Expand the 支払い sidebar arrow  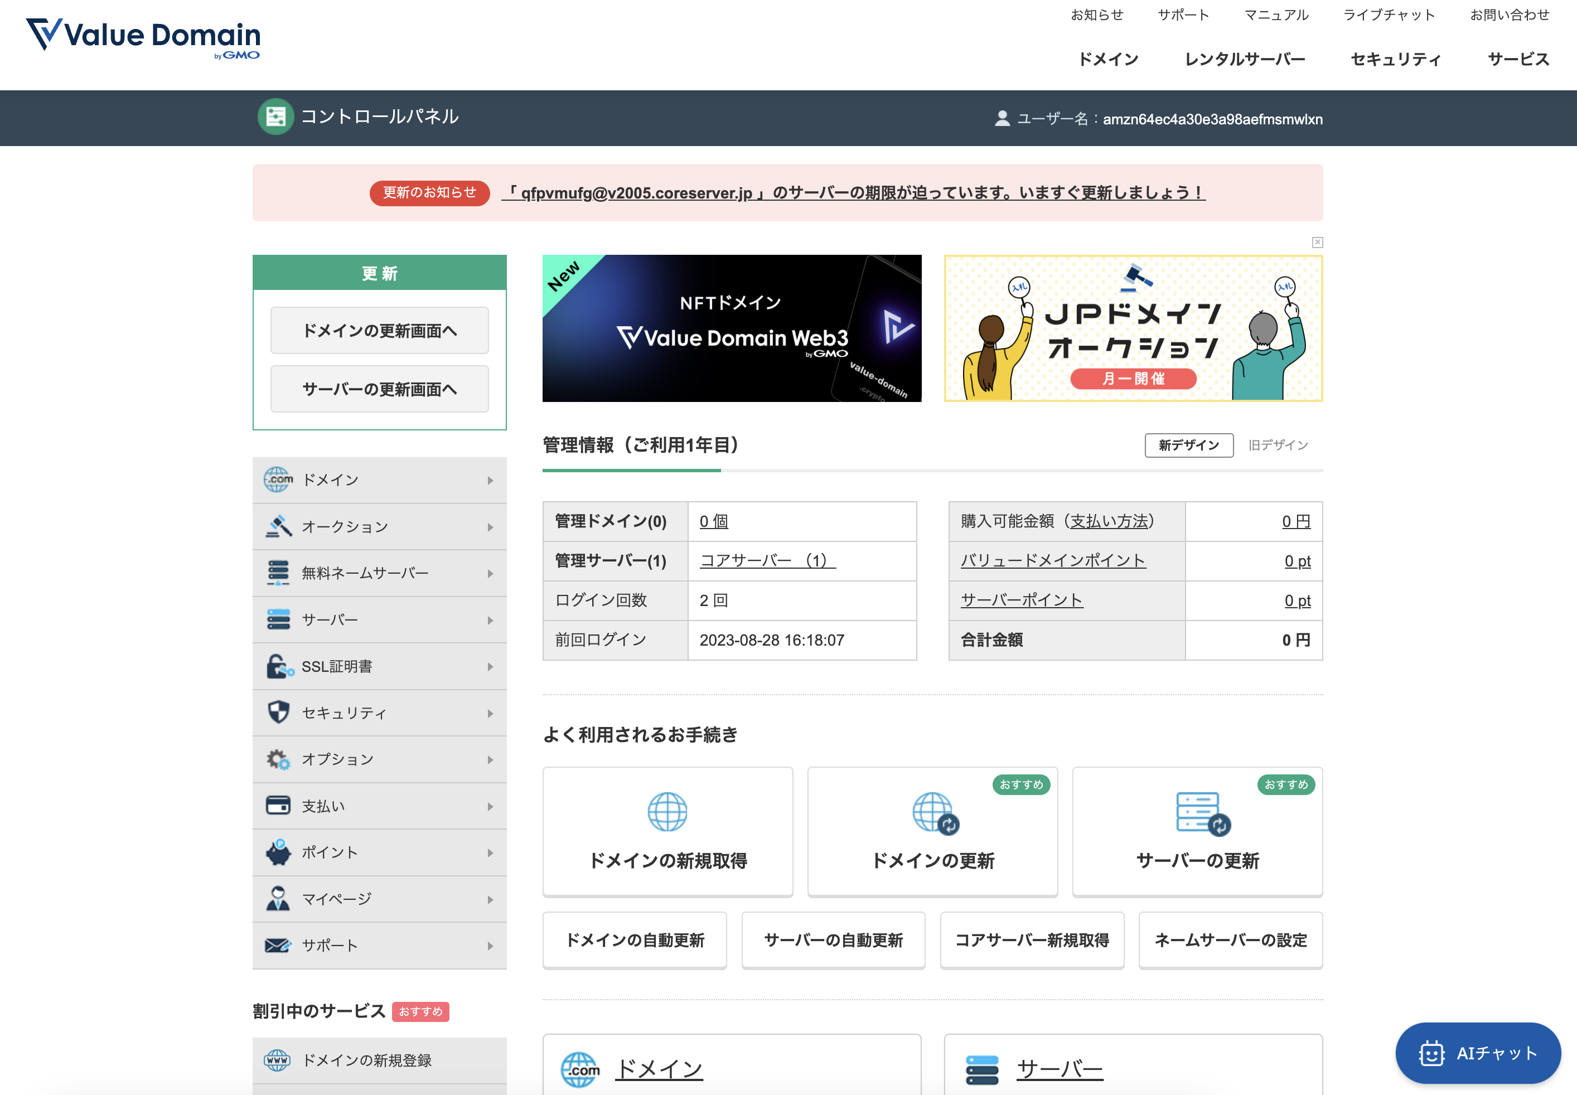click(490, 806)
